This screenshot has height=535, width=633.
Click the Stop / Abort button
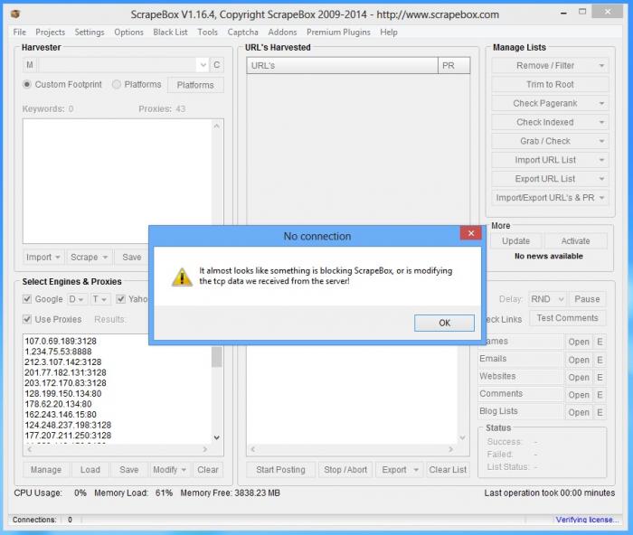tap(345, 470)
